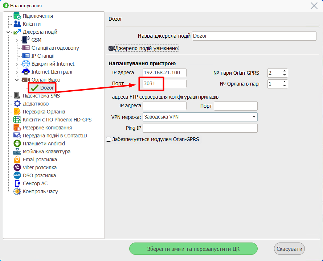Click the Мобільна клавіатура keyboard icon
Image resolution: width=323 pixels, height=261 pixels.
point(17,152)
